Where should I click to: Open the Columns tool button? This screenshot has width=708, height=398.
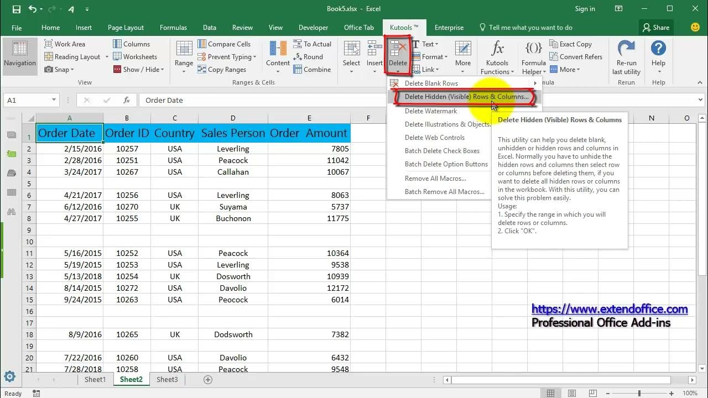click(x=131, y=44)
